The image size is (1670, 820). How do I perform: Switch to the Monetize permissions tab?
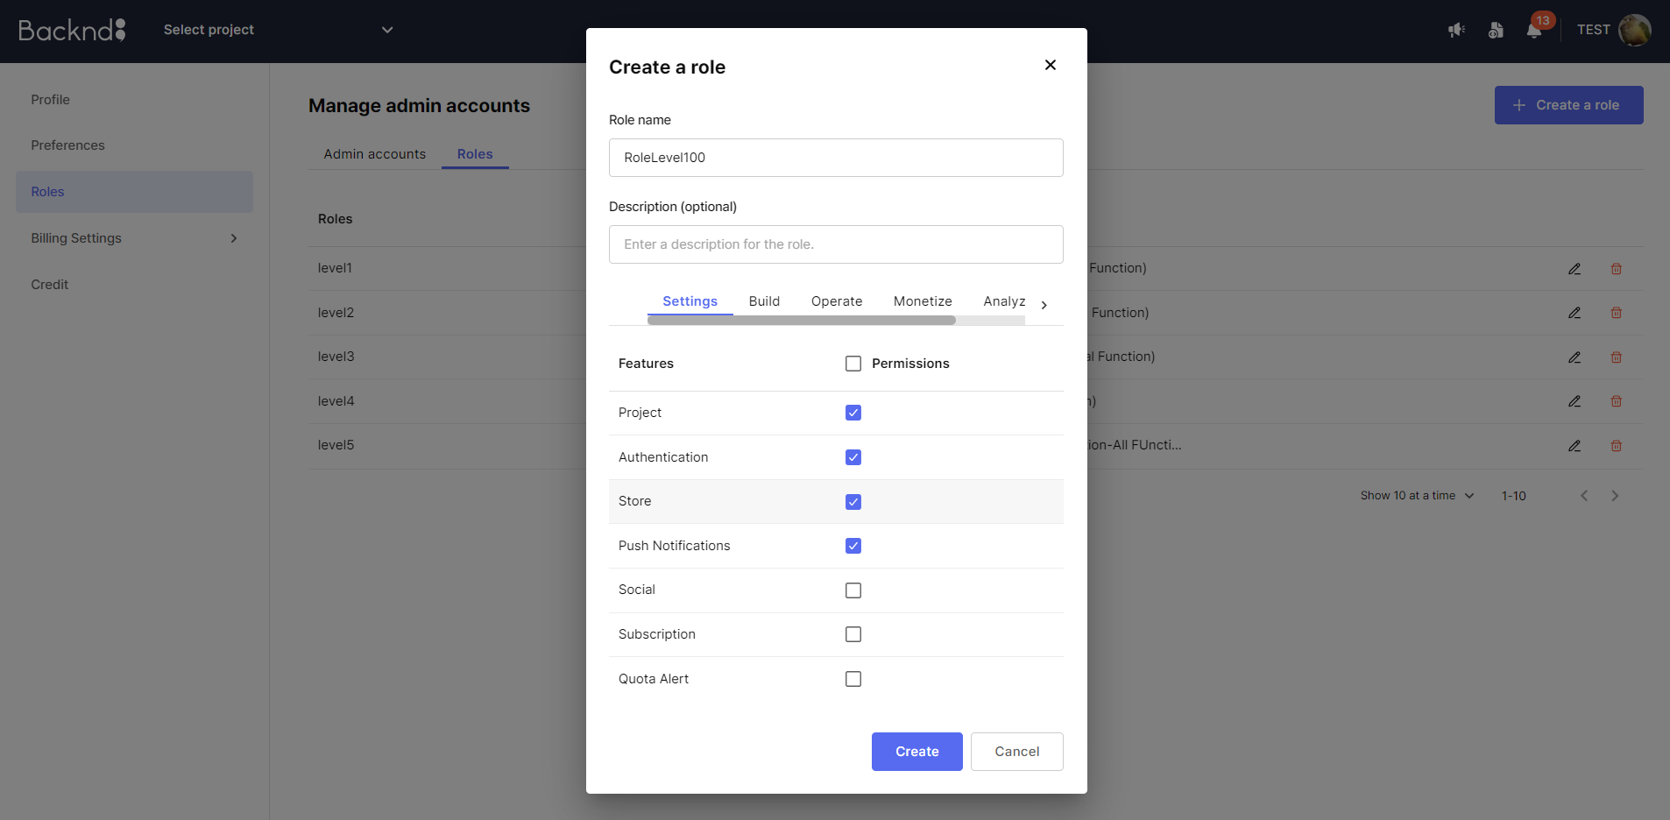pos(923,301)
